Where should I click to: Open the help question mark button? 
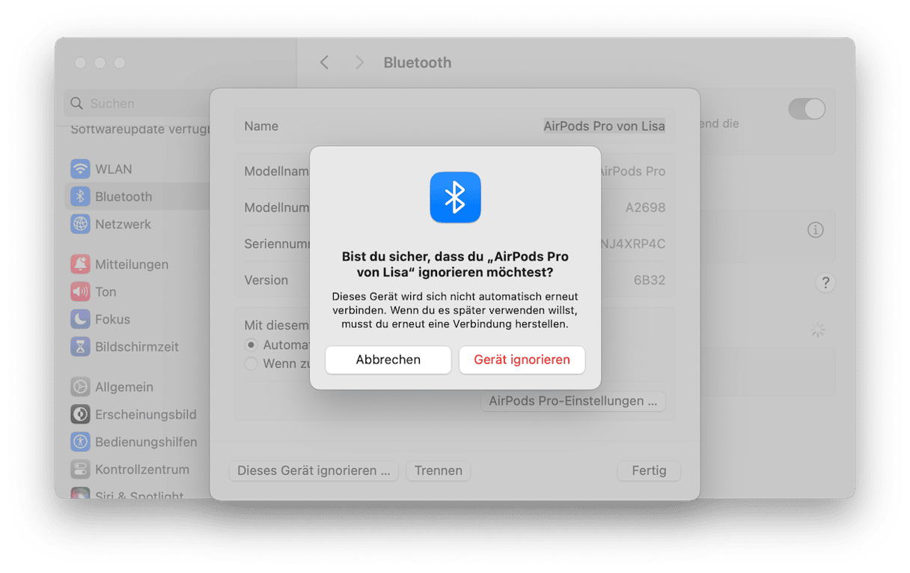[825, 282]
